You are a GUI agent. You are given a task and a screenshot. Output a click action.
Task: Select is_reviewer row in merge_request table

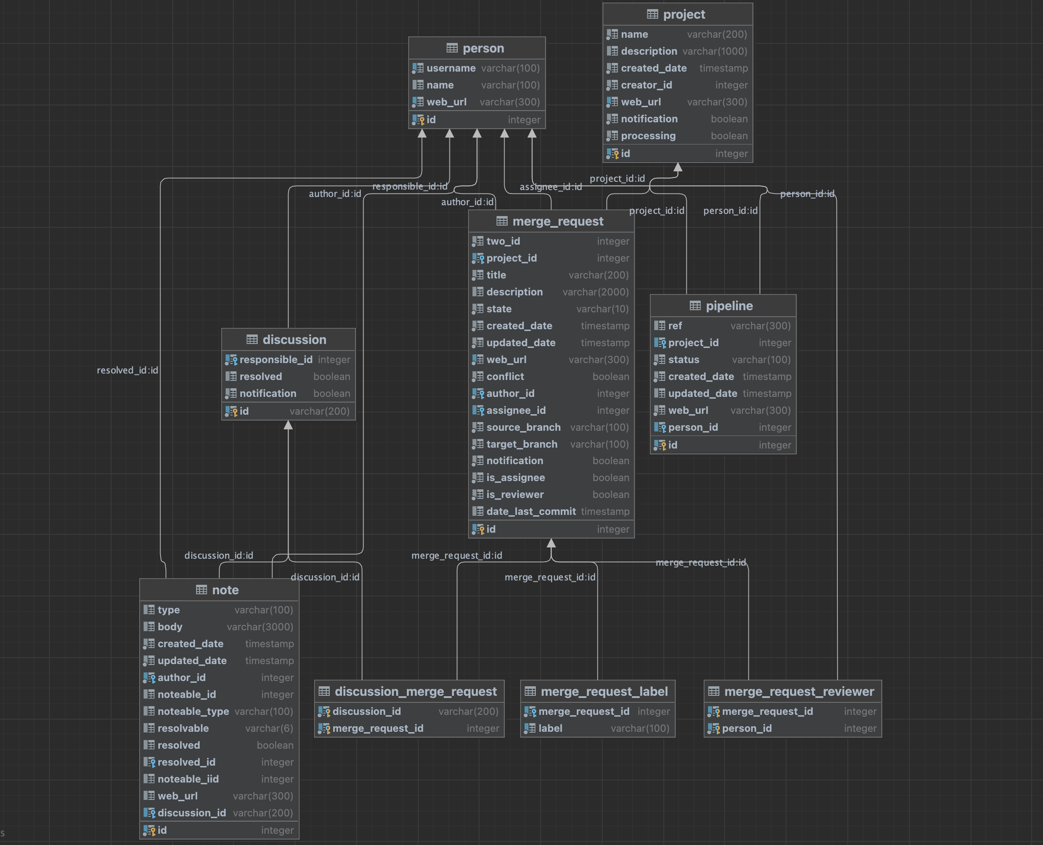click(x=551, y=495)
